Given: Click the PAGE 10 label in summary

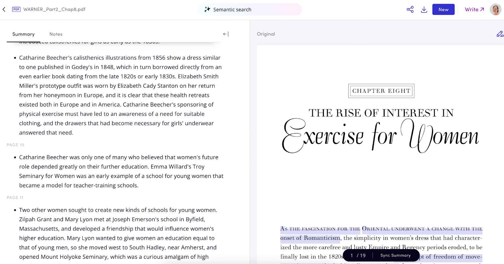Looking at the screenshot, I should (x=15, y=145).
